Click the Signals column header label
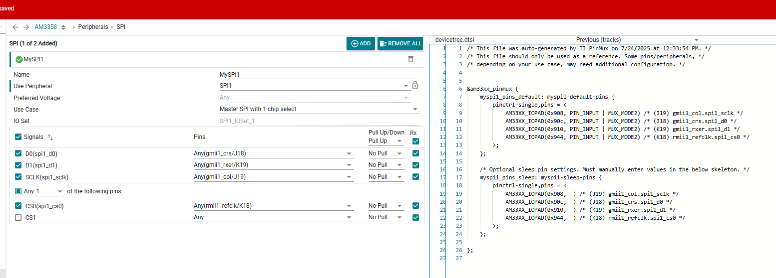This screenshot has width=776, height=278. 33,137
